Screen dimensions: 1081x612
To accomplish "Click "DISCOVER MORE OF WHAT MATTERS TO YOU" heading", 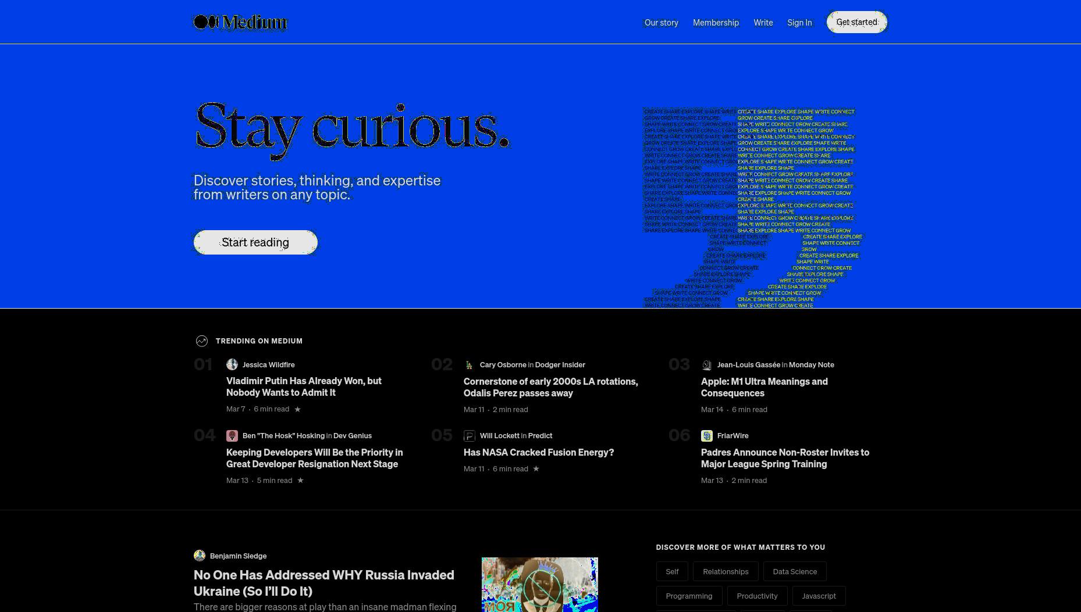I will point(741,547).
